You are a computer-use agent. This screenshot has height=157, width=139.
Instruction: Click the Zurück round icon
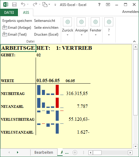pyautogui.click(x=67, y=22)
